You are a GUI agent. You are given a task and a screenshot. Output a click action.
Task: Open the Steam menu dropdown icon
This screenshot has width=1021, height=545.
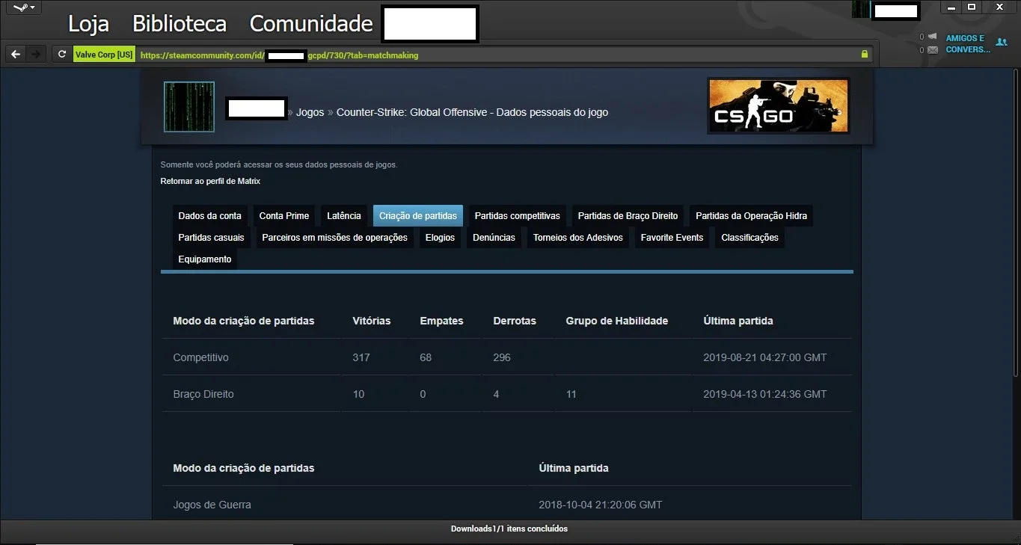click(24, 7)
